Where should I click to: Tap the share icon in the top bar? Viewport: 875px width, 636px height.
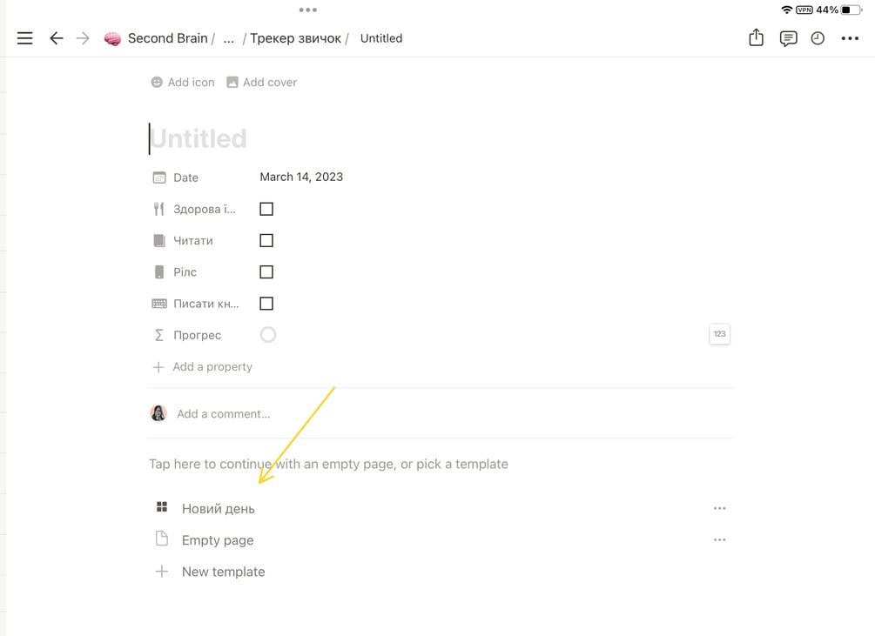pos(756,38)
